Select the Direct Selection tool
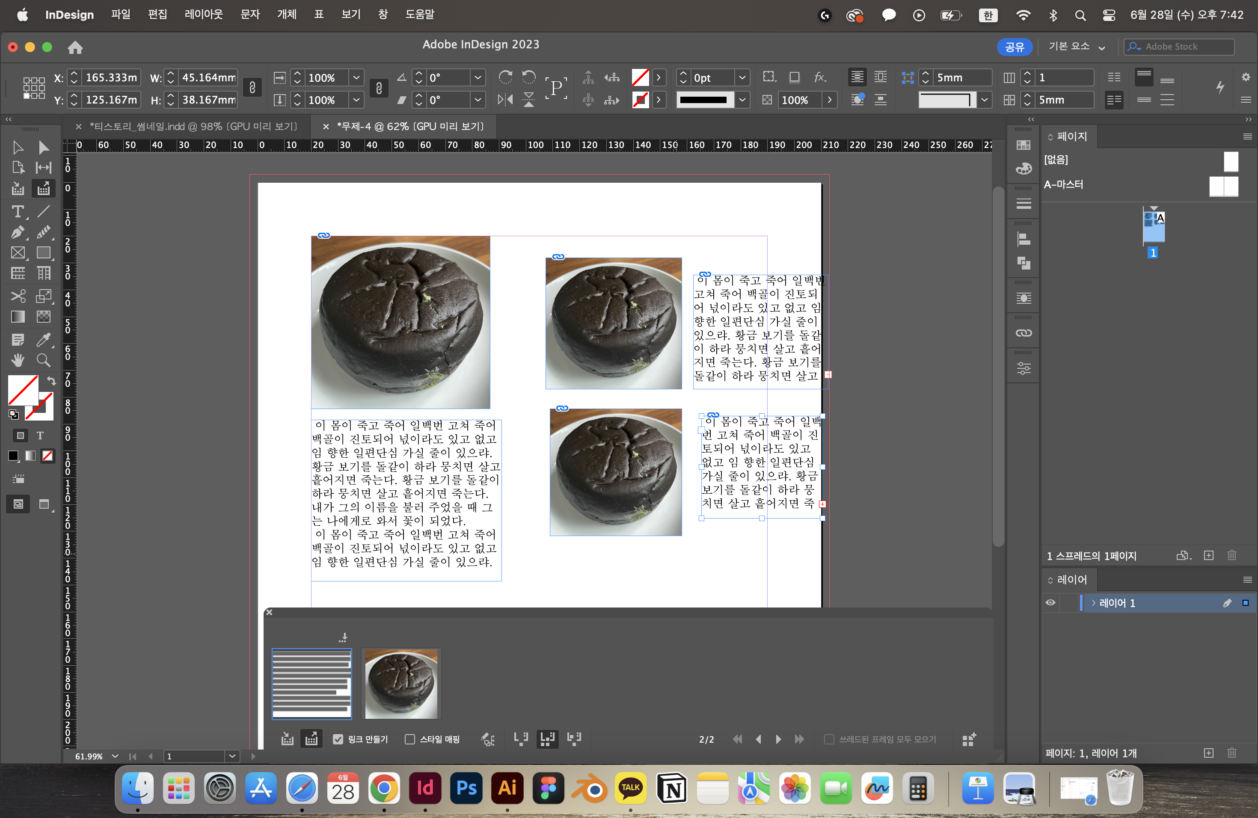Viewport: 1258px width, 818px height. pos(43,148)
